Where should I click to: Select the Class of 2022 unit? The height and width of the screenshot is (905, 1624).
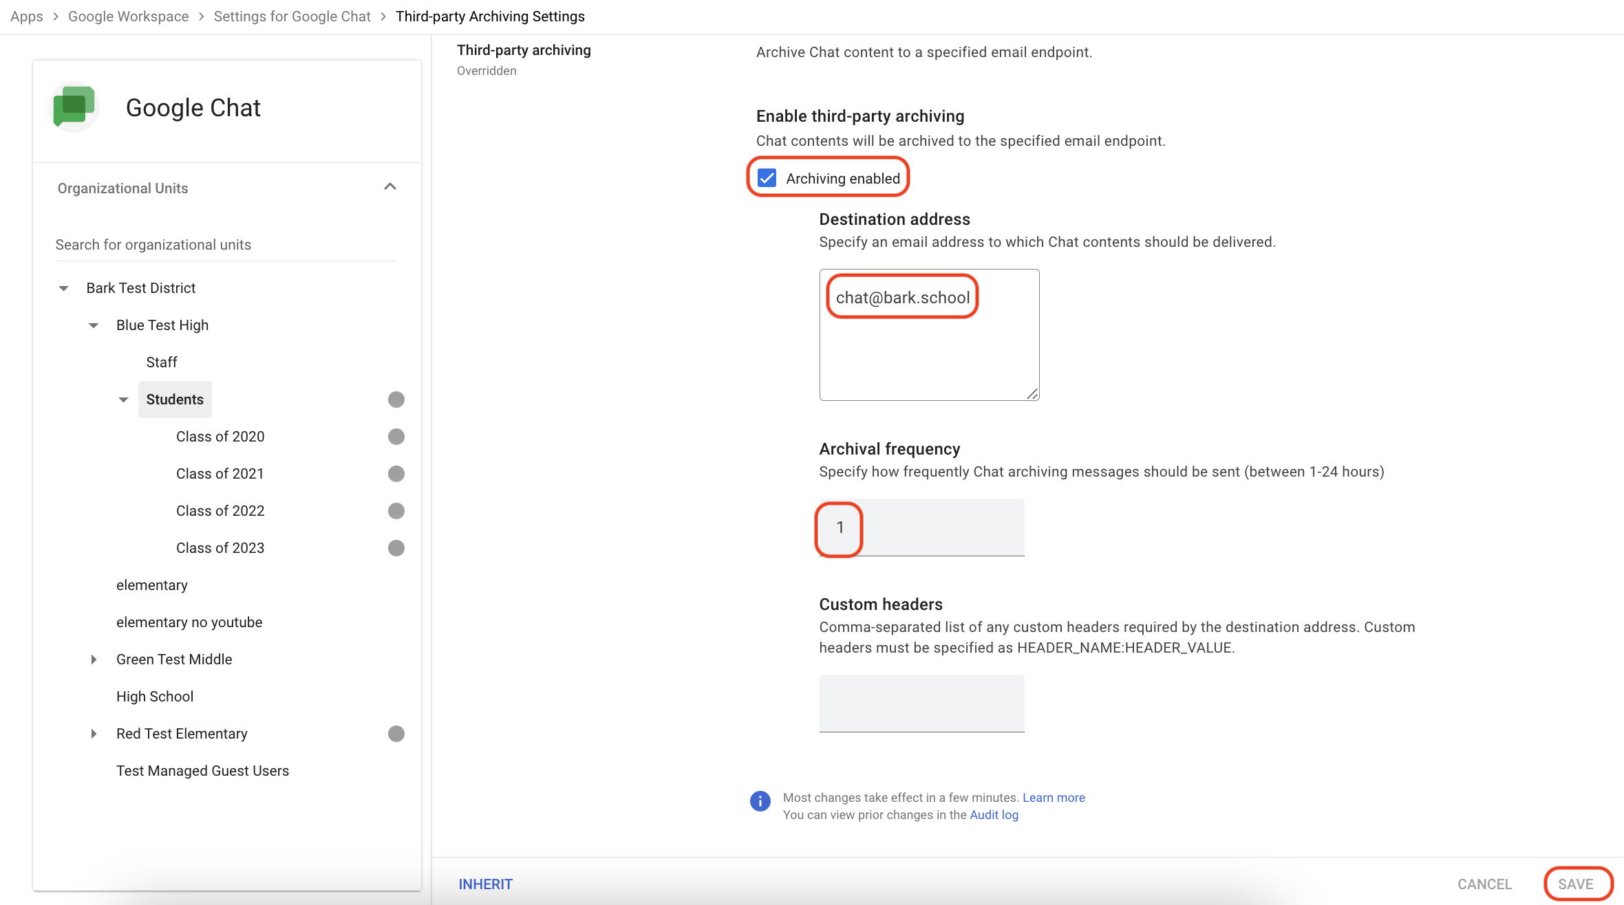tap(220, 511)
